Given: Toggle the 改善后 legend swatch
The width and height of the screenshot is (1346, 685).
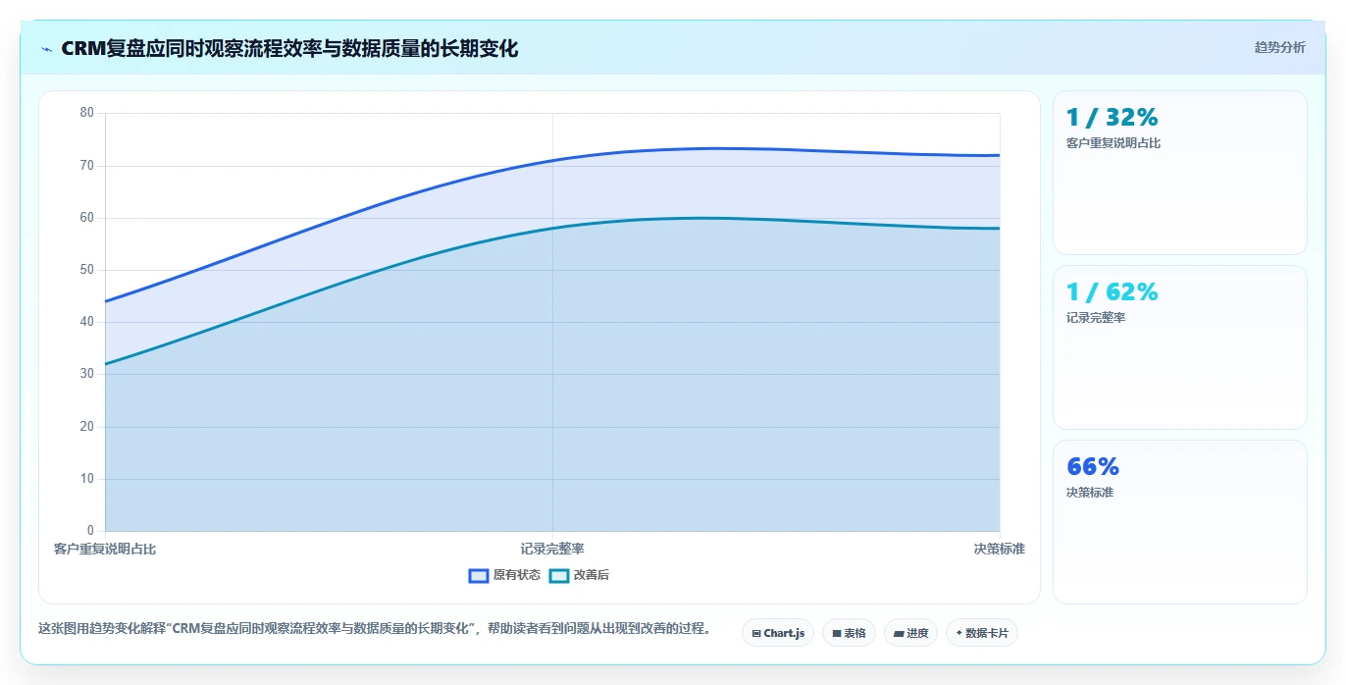Looking at the screenshot, I should pos(559,576).
